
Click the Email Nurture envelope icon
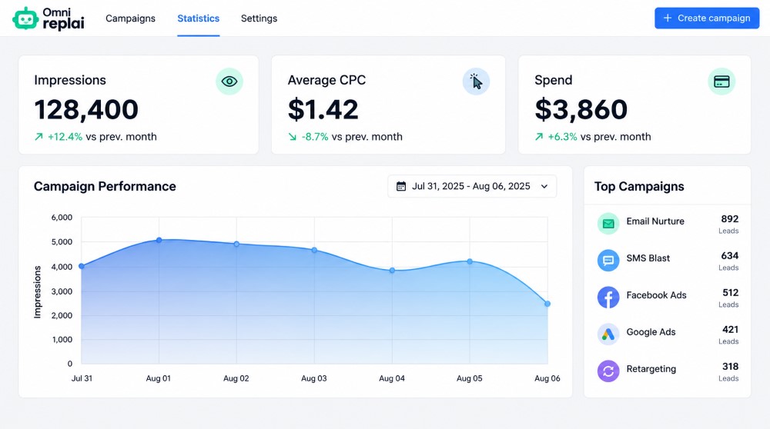point(608,224)
